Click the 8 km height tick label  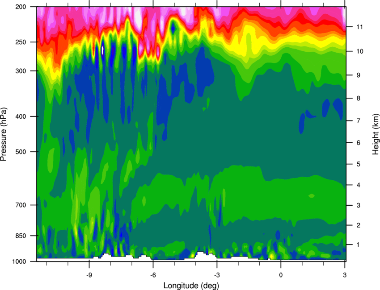click(358, 98)
